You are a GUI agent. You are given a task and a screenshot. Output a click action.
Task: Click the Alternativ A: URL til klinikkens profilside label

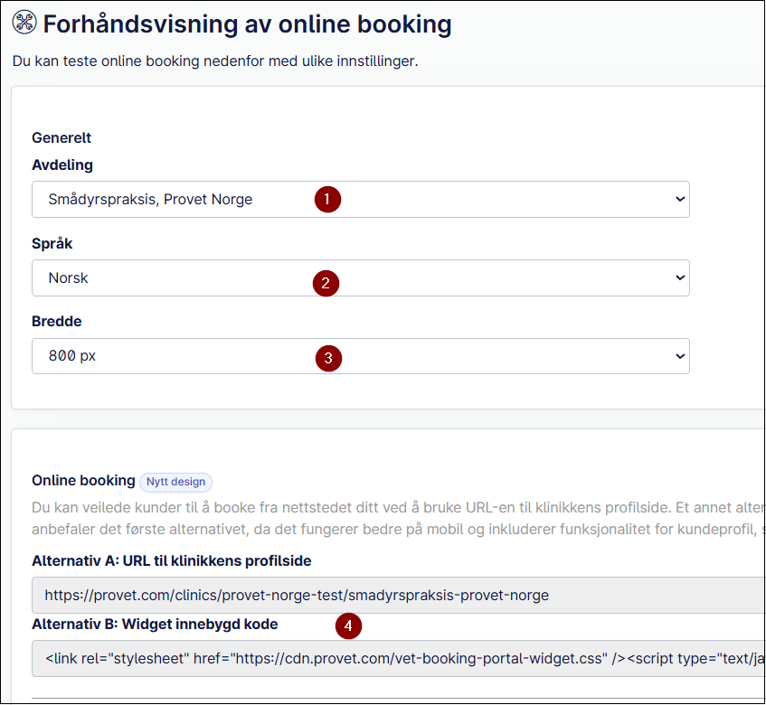172,561
